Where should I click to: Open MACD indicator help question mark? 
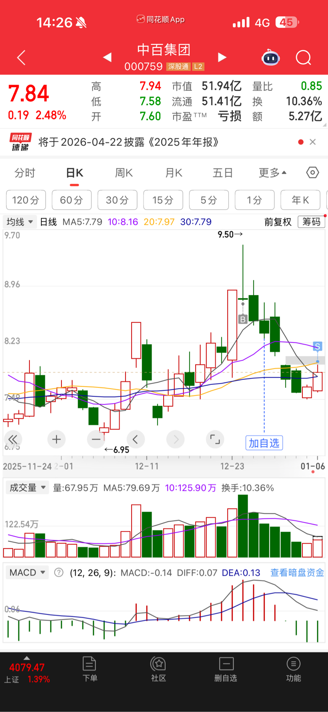click(59, 573)
